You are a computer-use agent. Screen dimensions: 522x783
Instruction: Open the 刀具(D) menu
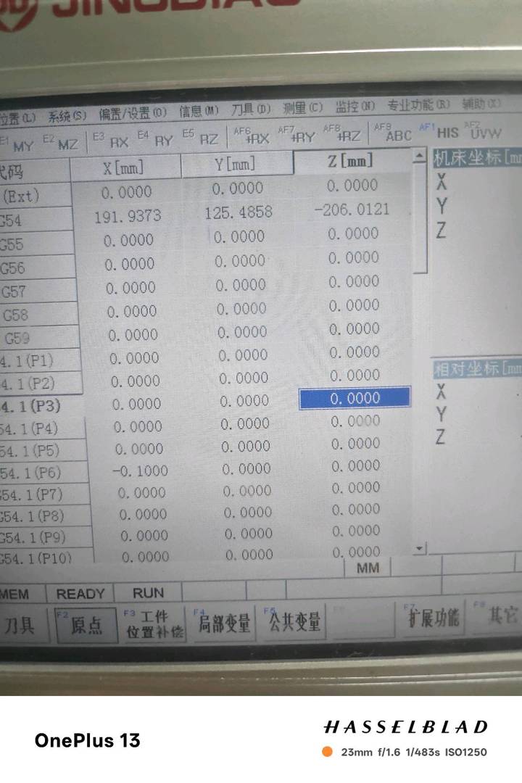pyautogui.click(x=251, y=109)
